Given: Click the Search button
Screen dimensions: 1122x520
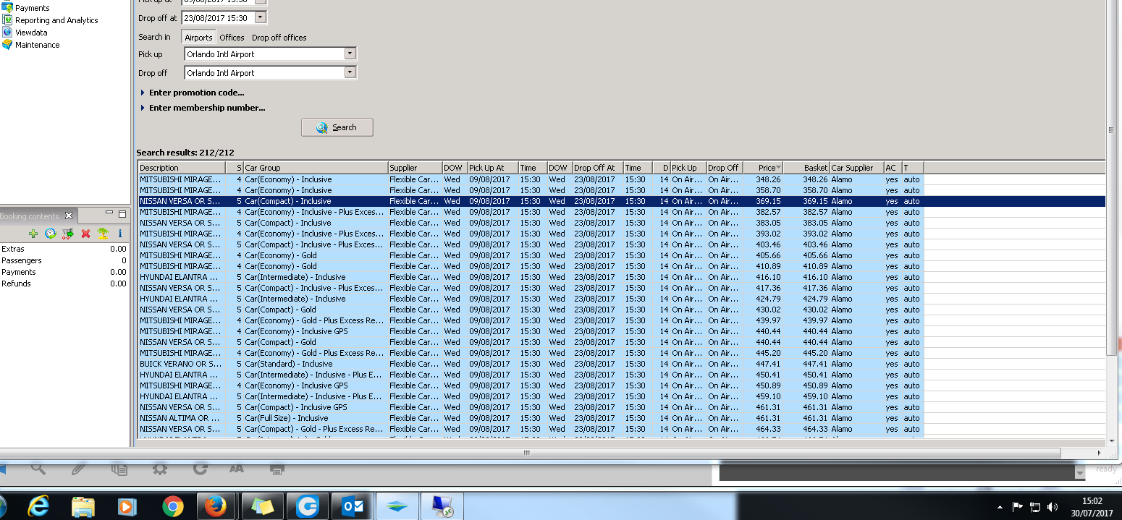Looking at the screenshot, I should coord(337,127).
